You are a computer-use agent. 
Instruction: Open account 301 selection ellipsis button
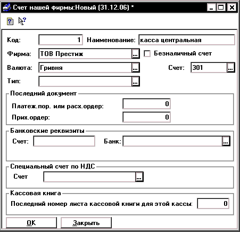coord(230,68)
